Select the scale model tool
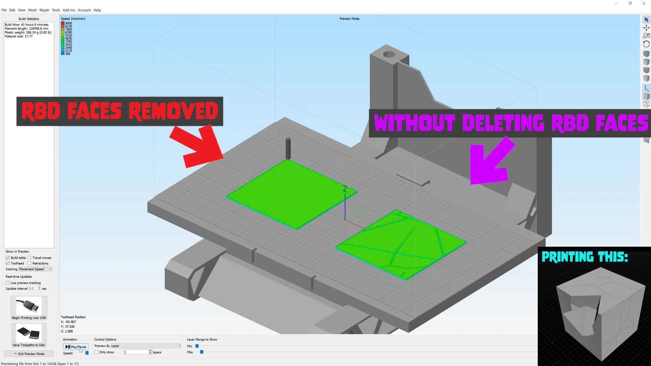This screenshot has width=651, height=366. tap(646, 36)
